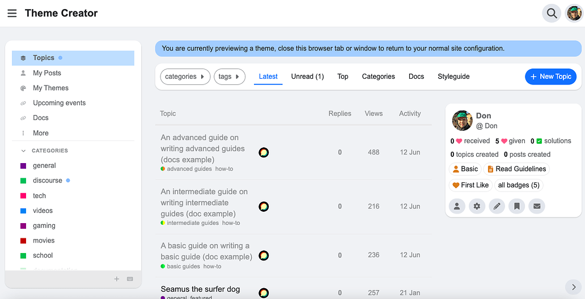Image resolution: width=585 pixels, height=299 pixels.
Task: Open preferences gear in Don's card
Action: click(x=477, y=207)
